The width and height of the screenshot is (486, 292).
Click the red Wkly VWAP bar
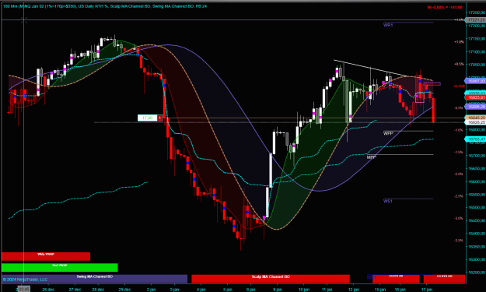(x=46, y=256)
